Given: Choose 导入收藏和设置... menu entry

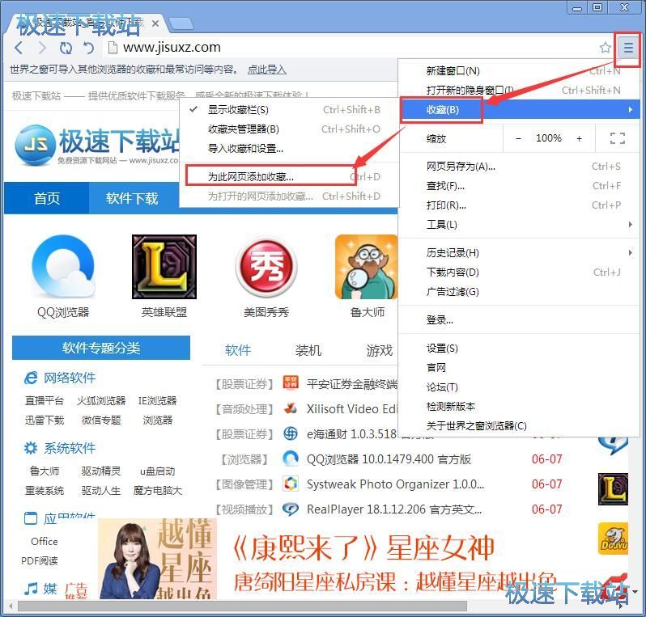Looking at the screenshot, I should [289, 149].
